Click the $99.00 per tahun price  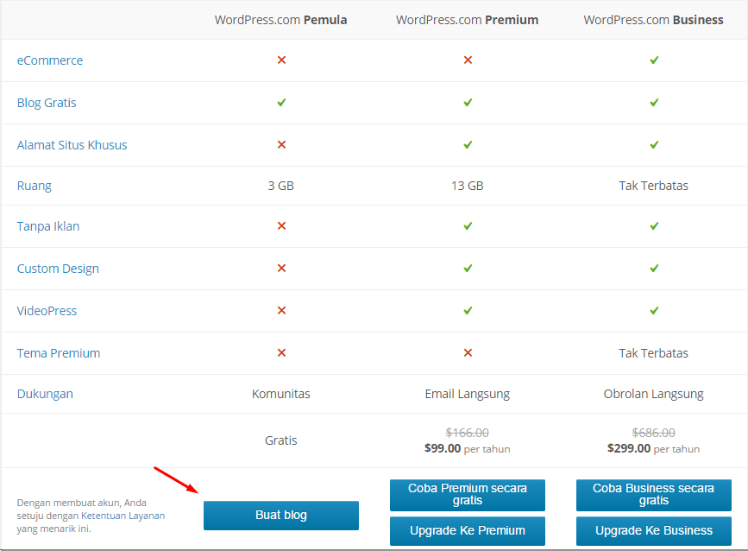pyautogui.click(x=468, y=448)
